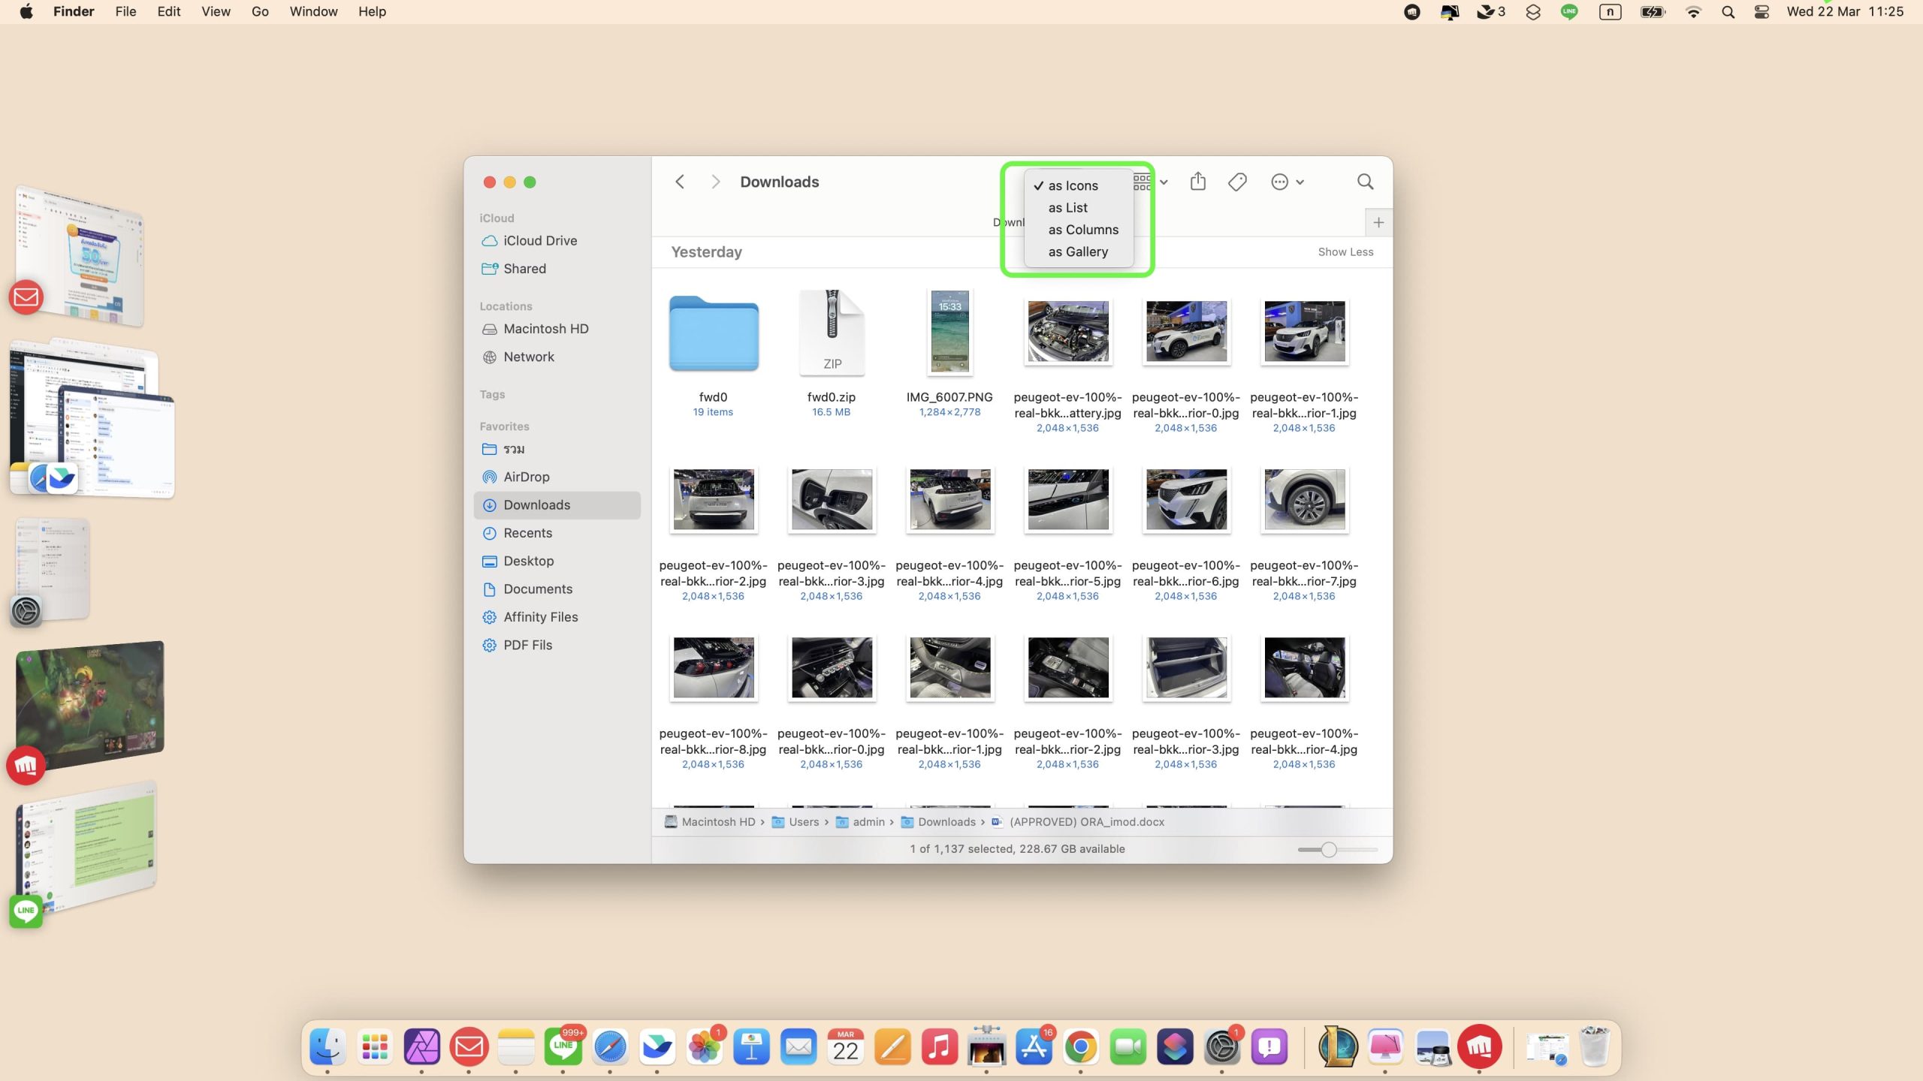Go back with the left chevron
Screen dimensions: 1923x1081
(680, 182)
